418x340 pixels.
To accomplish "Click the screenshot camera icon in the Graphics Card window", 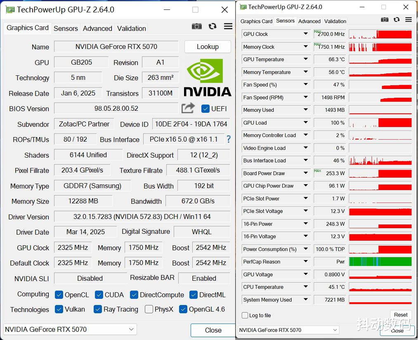I will coord(197,26).
